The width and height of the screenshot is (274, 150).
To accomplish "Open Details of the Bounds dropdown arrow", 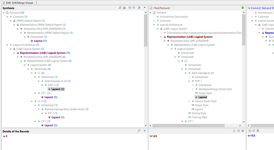I will pos(145,131).
